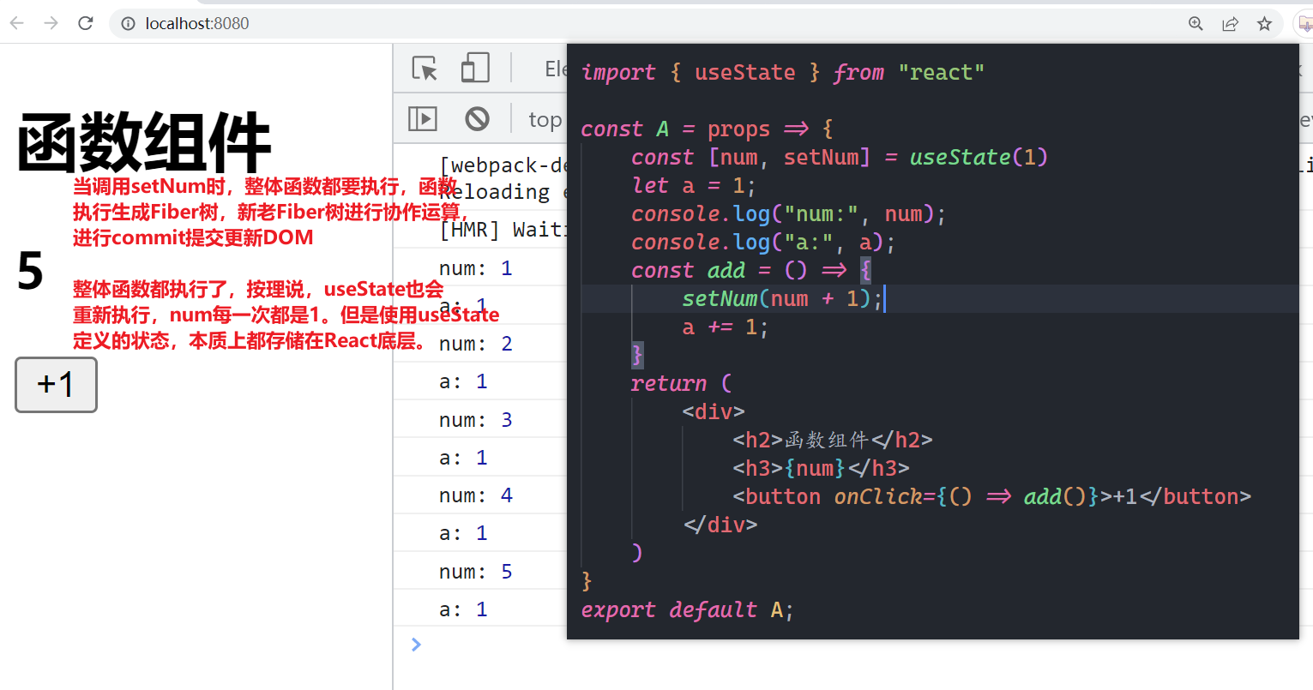The width and height of the screenshot is (1313, 690).
Task: Click the "const add = () =>" code line
Action: [x=751, y=270]
